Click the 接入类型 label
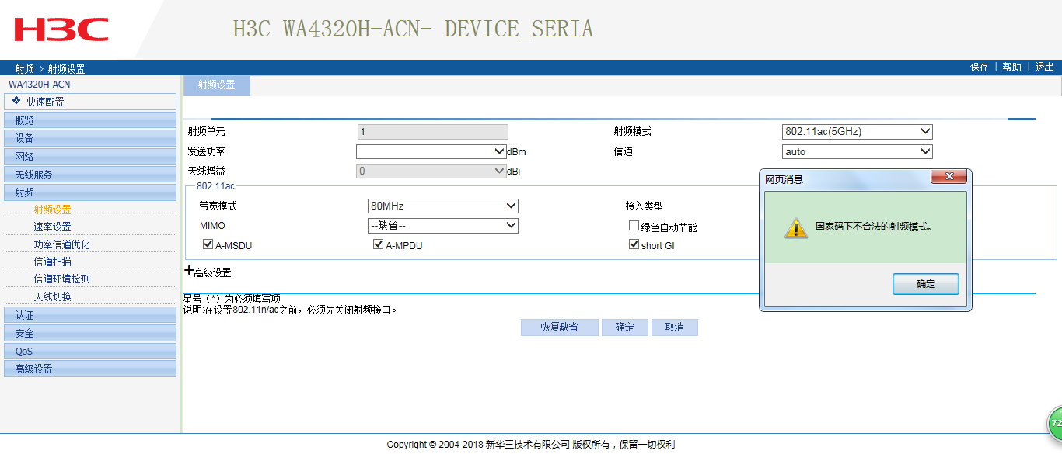Image resolution: width=1062 pixels, height=454 pixels. pyautogui.click(x=645, y=206)
